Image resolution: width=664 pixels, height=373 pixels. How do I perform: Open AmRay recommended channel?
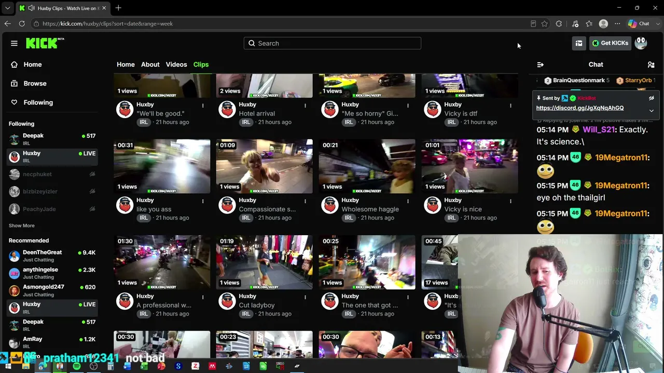click(52, 342)
